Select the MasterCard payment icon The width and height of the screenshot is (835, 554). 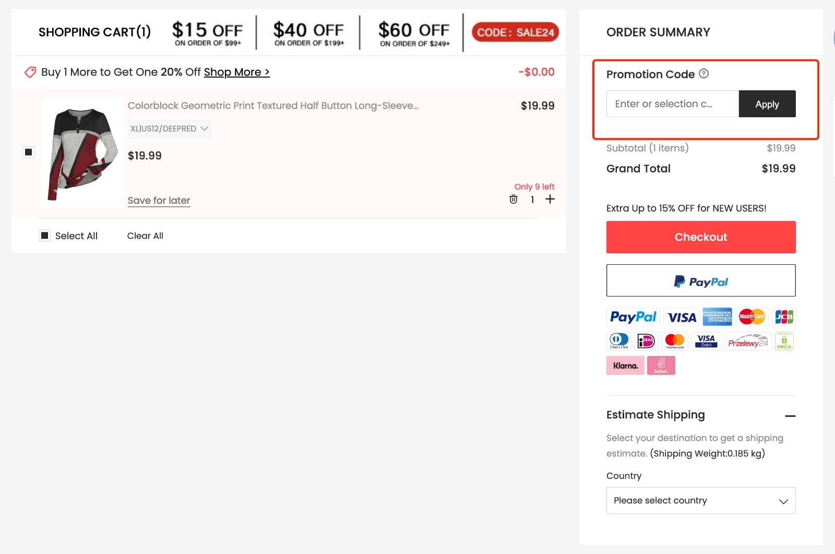coord(752,316)
